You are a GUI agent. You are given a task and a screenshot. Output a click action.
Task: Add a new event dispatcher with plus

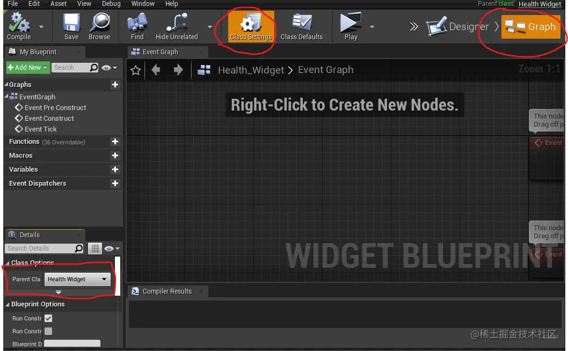coord(115,184)
